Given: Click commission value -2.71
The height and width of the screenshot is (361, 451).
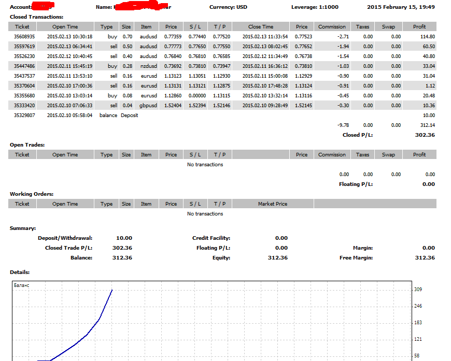Looking at the screenshot, I should click(x=343, y=36).
